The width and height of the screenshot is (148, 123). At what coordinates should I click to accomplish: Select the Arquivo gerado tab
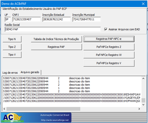(30, 72)
